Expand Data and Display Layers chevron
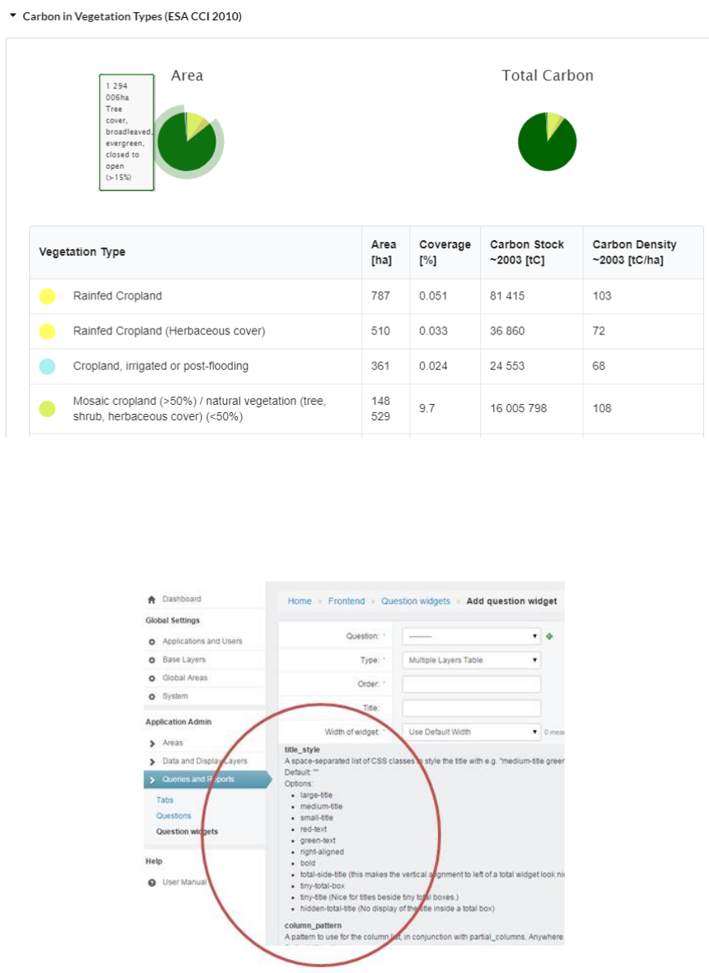The width and height of the screenshot is (709, 973). (x=152, y=761)
